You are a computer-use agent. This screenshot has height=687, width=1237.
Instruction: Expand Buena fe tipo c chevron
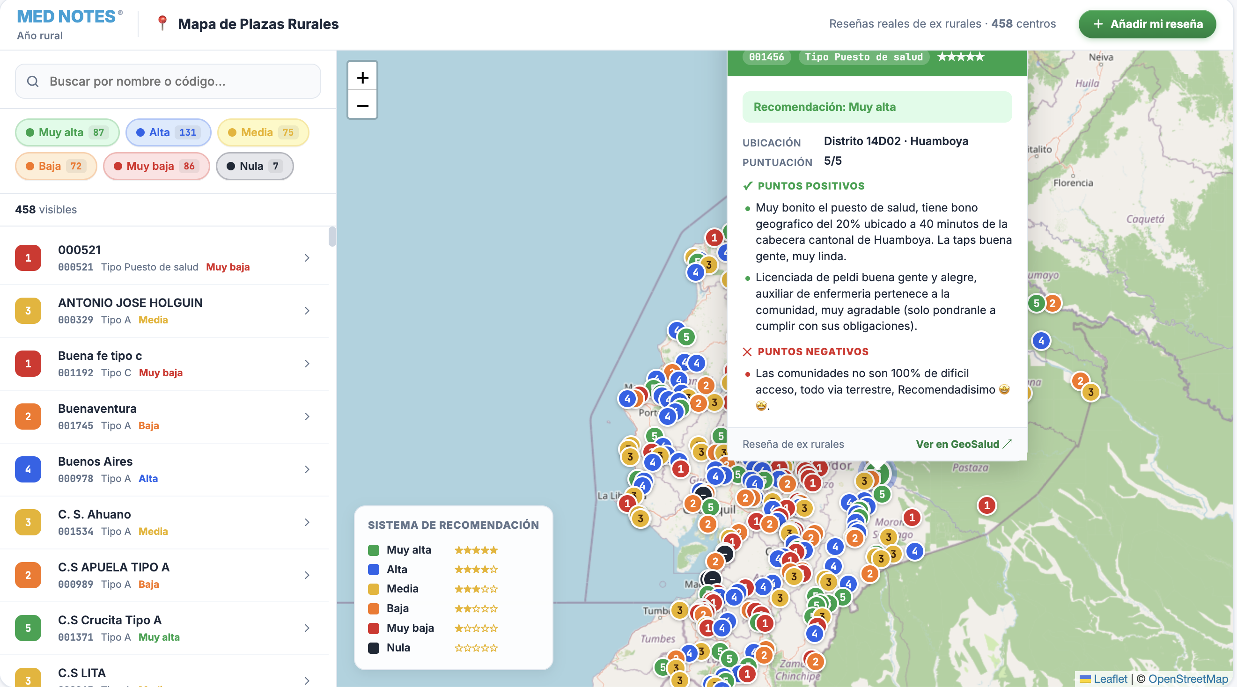[x=307, y=364]
